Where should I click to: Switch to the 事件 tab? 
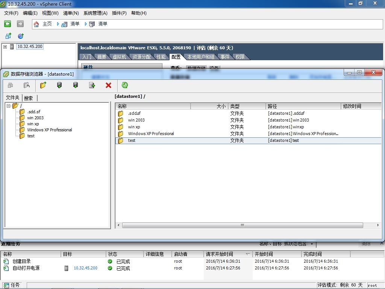click(225, 57)
